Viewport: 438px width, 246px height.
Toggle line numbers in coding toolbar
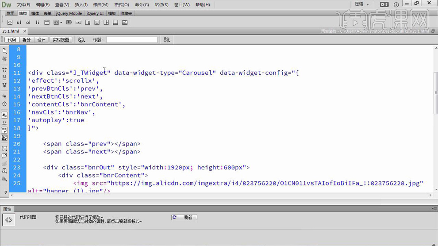coord(4,115)
